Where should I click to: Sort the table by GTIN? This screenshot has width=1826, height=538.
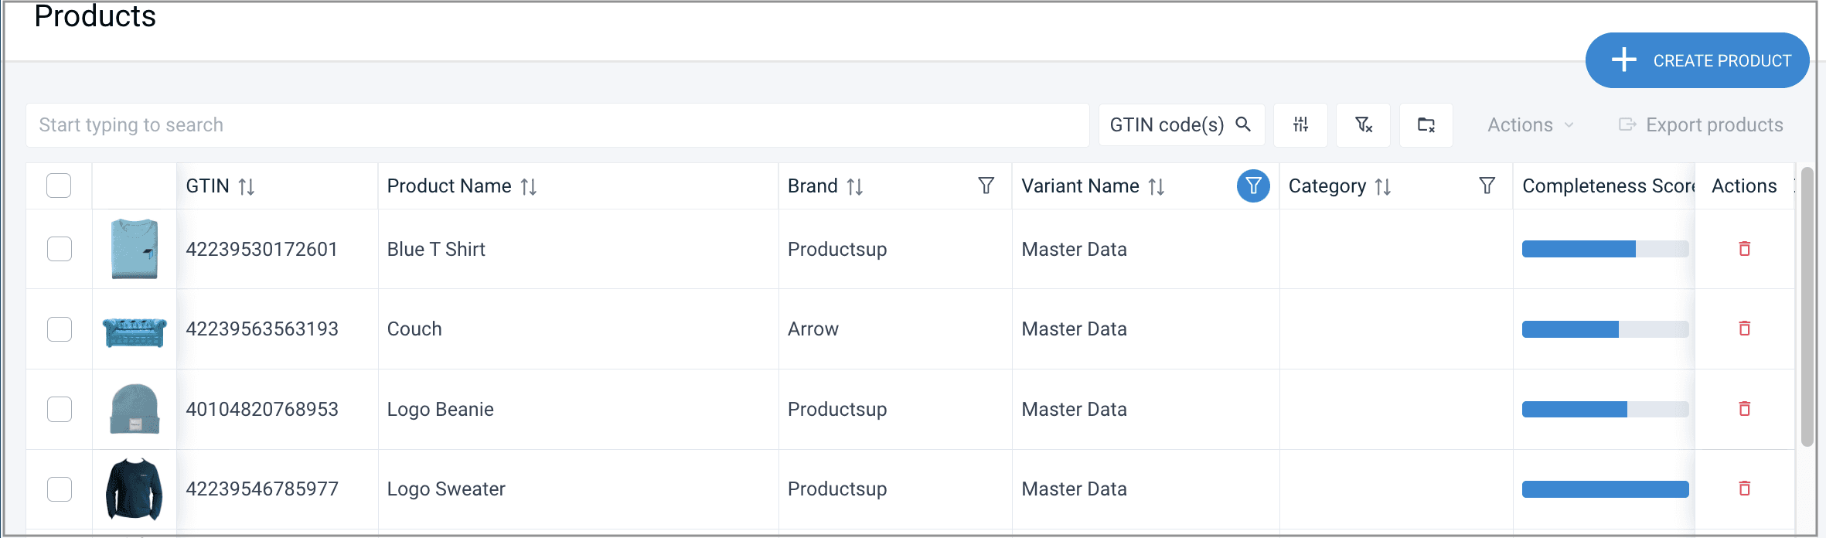[246, 186]
